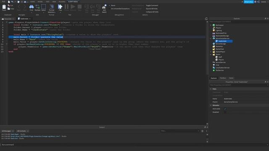
Task: Click the share icon at top right
Action: (x=258, y=2)
